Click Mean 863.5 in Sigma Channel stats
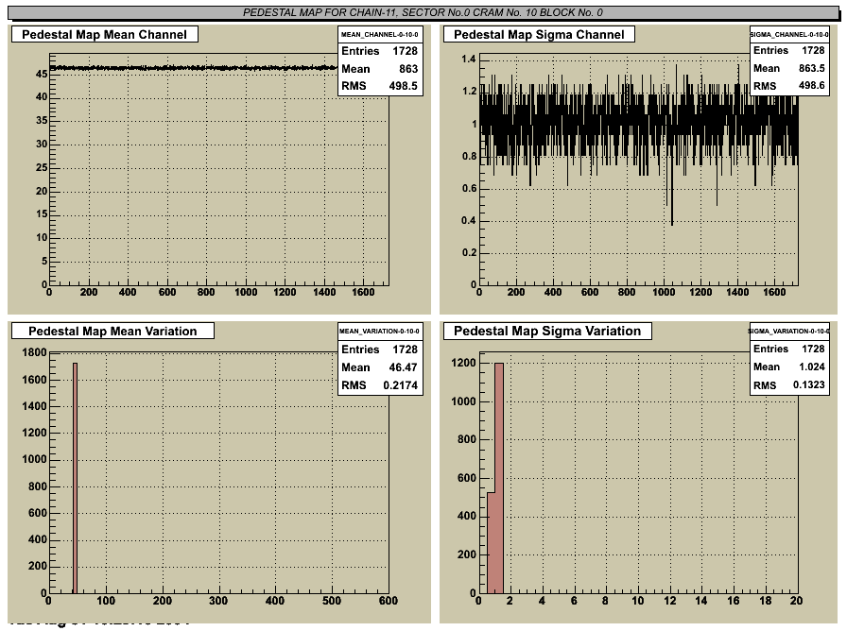The height and width of the screenshot is (631, 847). pyautogui.click(x=789, y=68)
